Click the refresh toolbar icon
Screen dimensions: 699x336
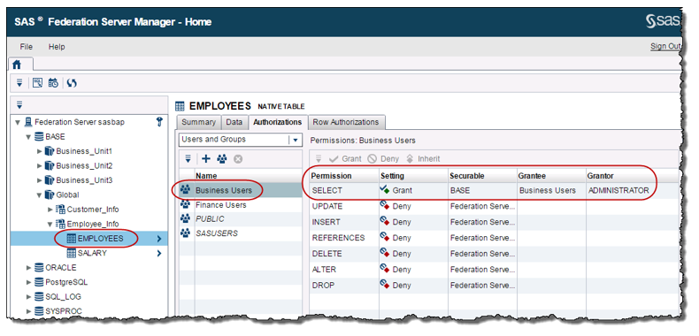tap(72, 83)
